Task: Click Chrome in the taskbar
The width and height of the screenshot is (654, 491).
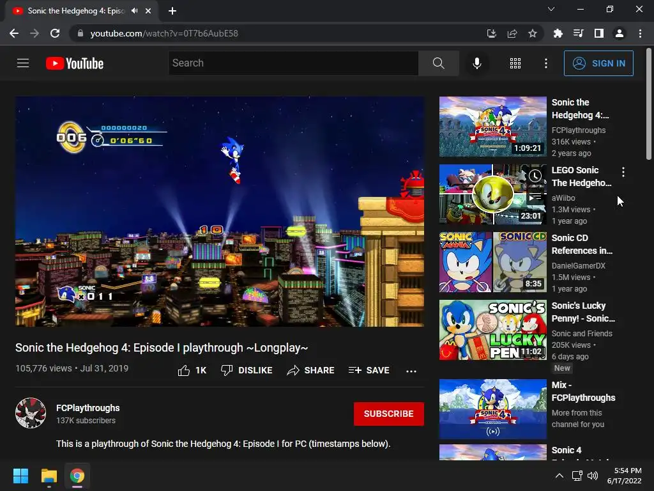Action: click(x=77, y=476)
